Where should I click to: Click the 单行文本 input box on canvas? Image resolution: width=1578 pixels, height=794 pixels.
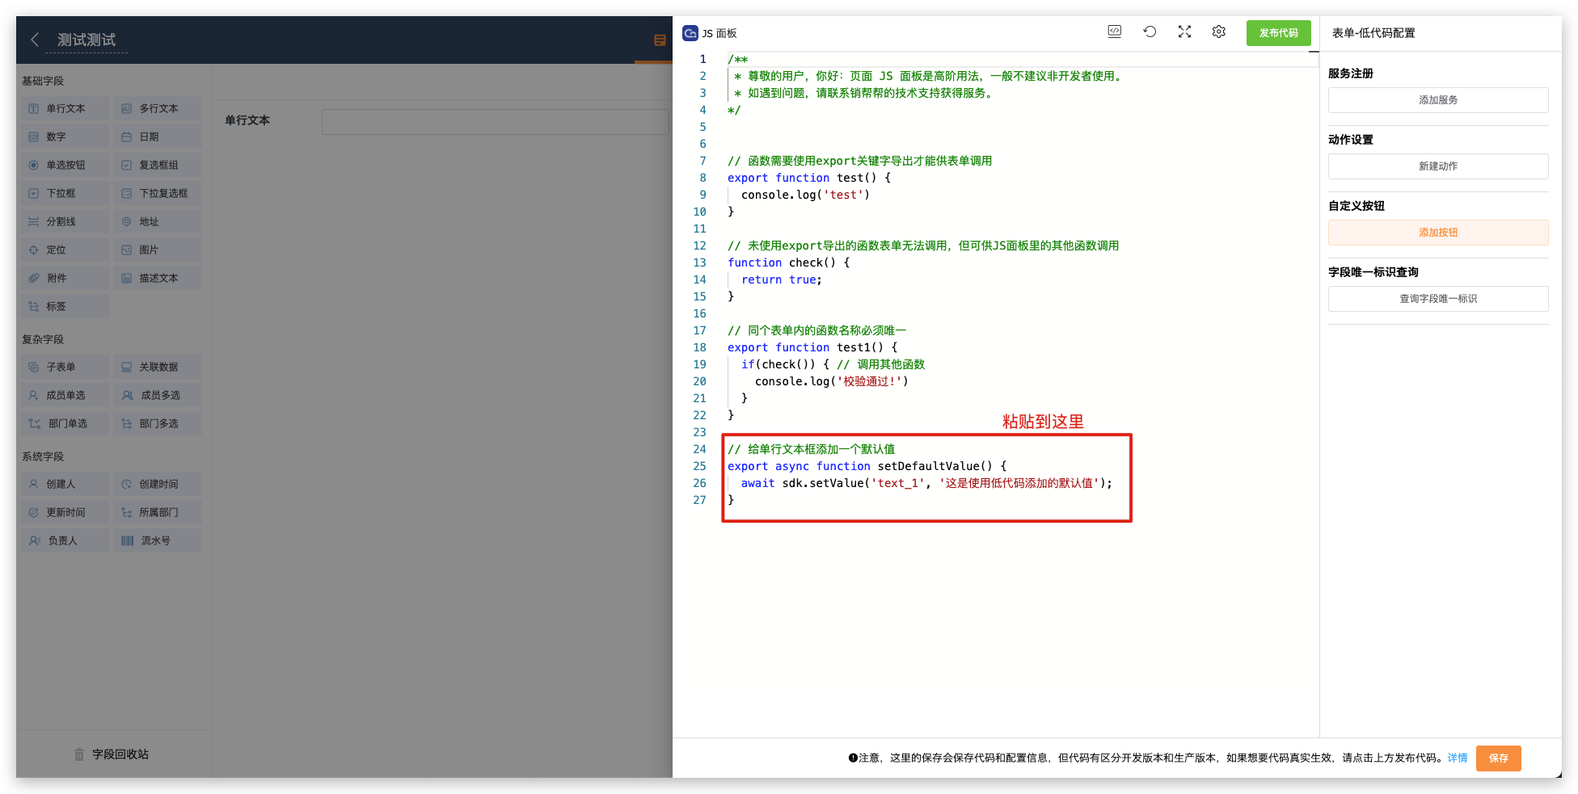tap(495, 122)
